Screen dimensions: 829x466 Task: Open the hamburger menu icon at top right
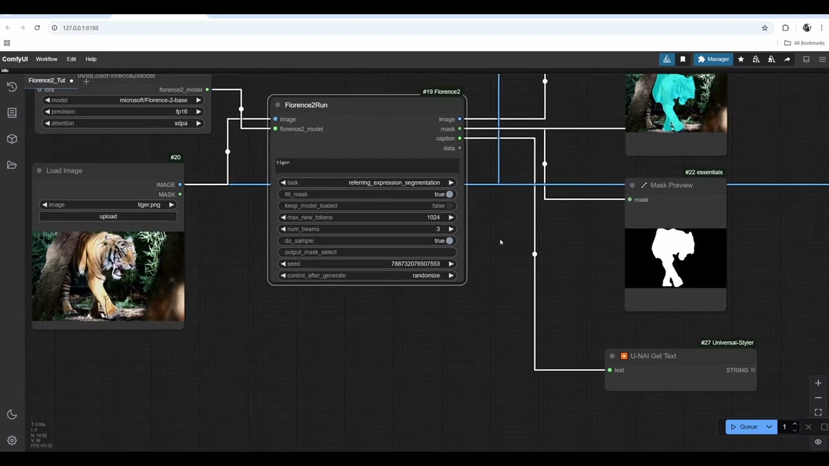[x=823, y=59]
